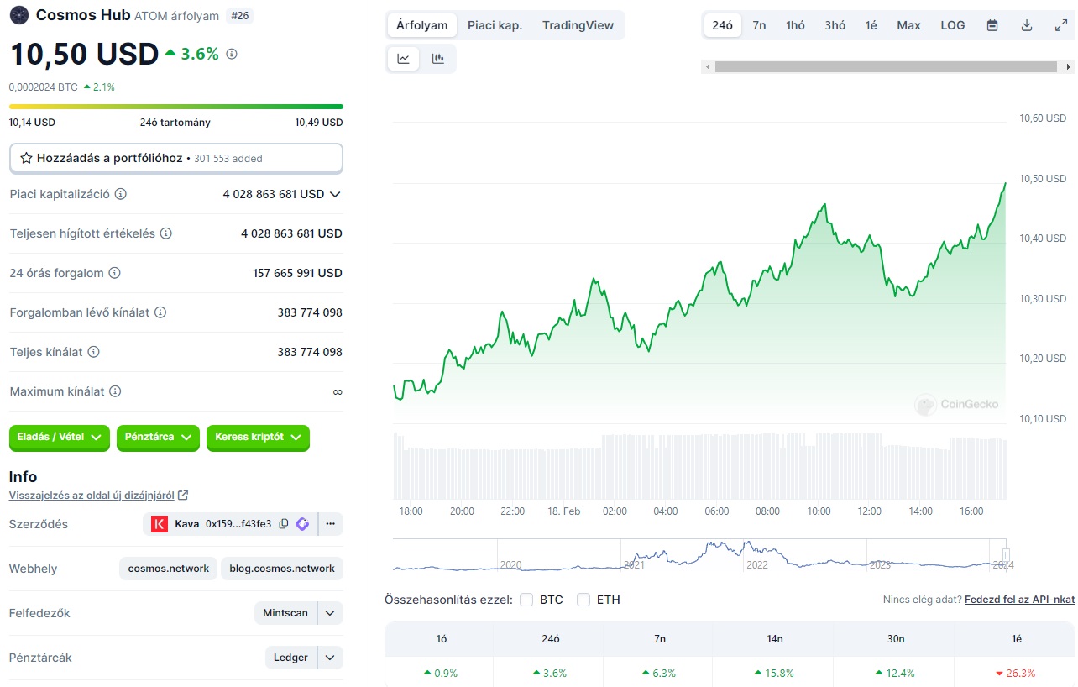Open the price change info icon

coord(232,54)
